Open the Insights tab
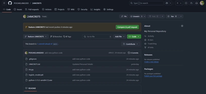The image size is (206, 94). click(x=95, y=9)
